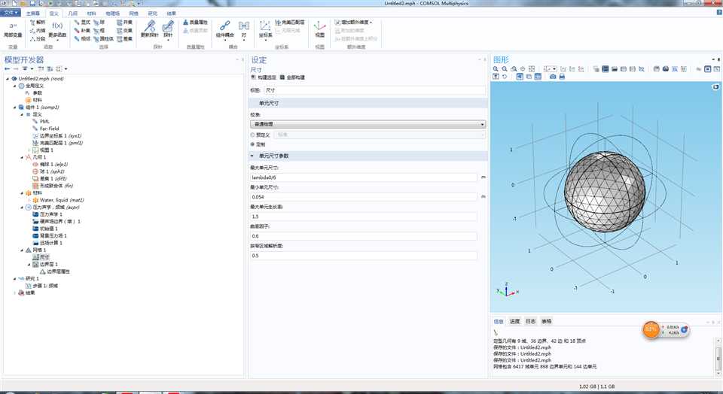
Task: Click the clear log broom icon in messages
Action: 496,332
